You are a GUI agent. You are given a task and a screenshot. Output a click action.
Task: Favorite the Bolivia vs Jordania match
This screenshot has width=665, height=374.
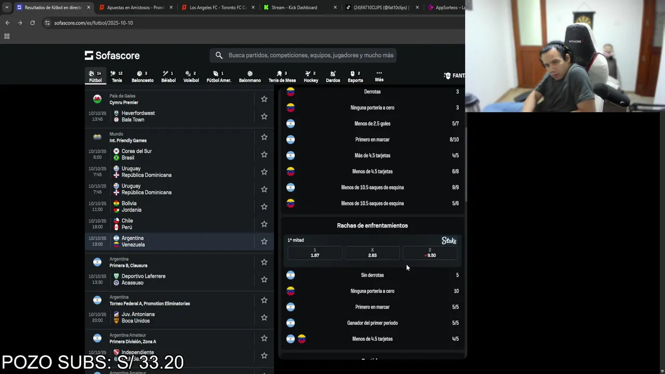(264, 207)
